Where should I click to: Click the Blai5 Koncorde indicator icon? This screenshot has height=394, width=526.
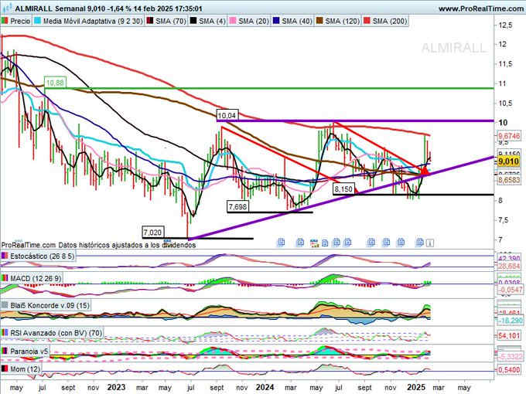coord(5,306)
